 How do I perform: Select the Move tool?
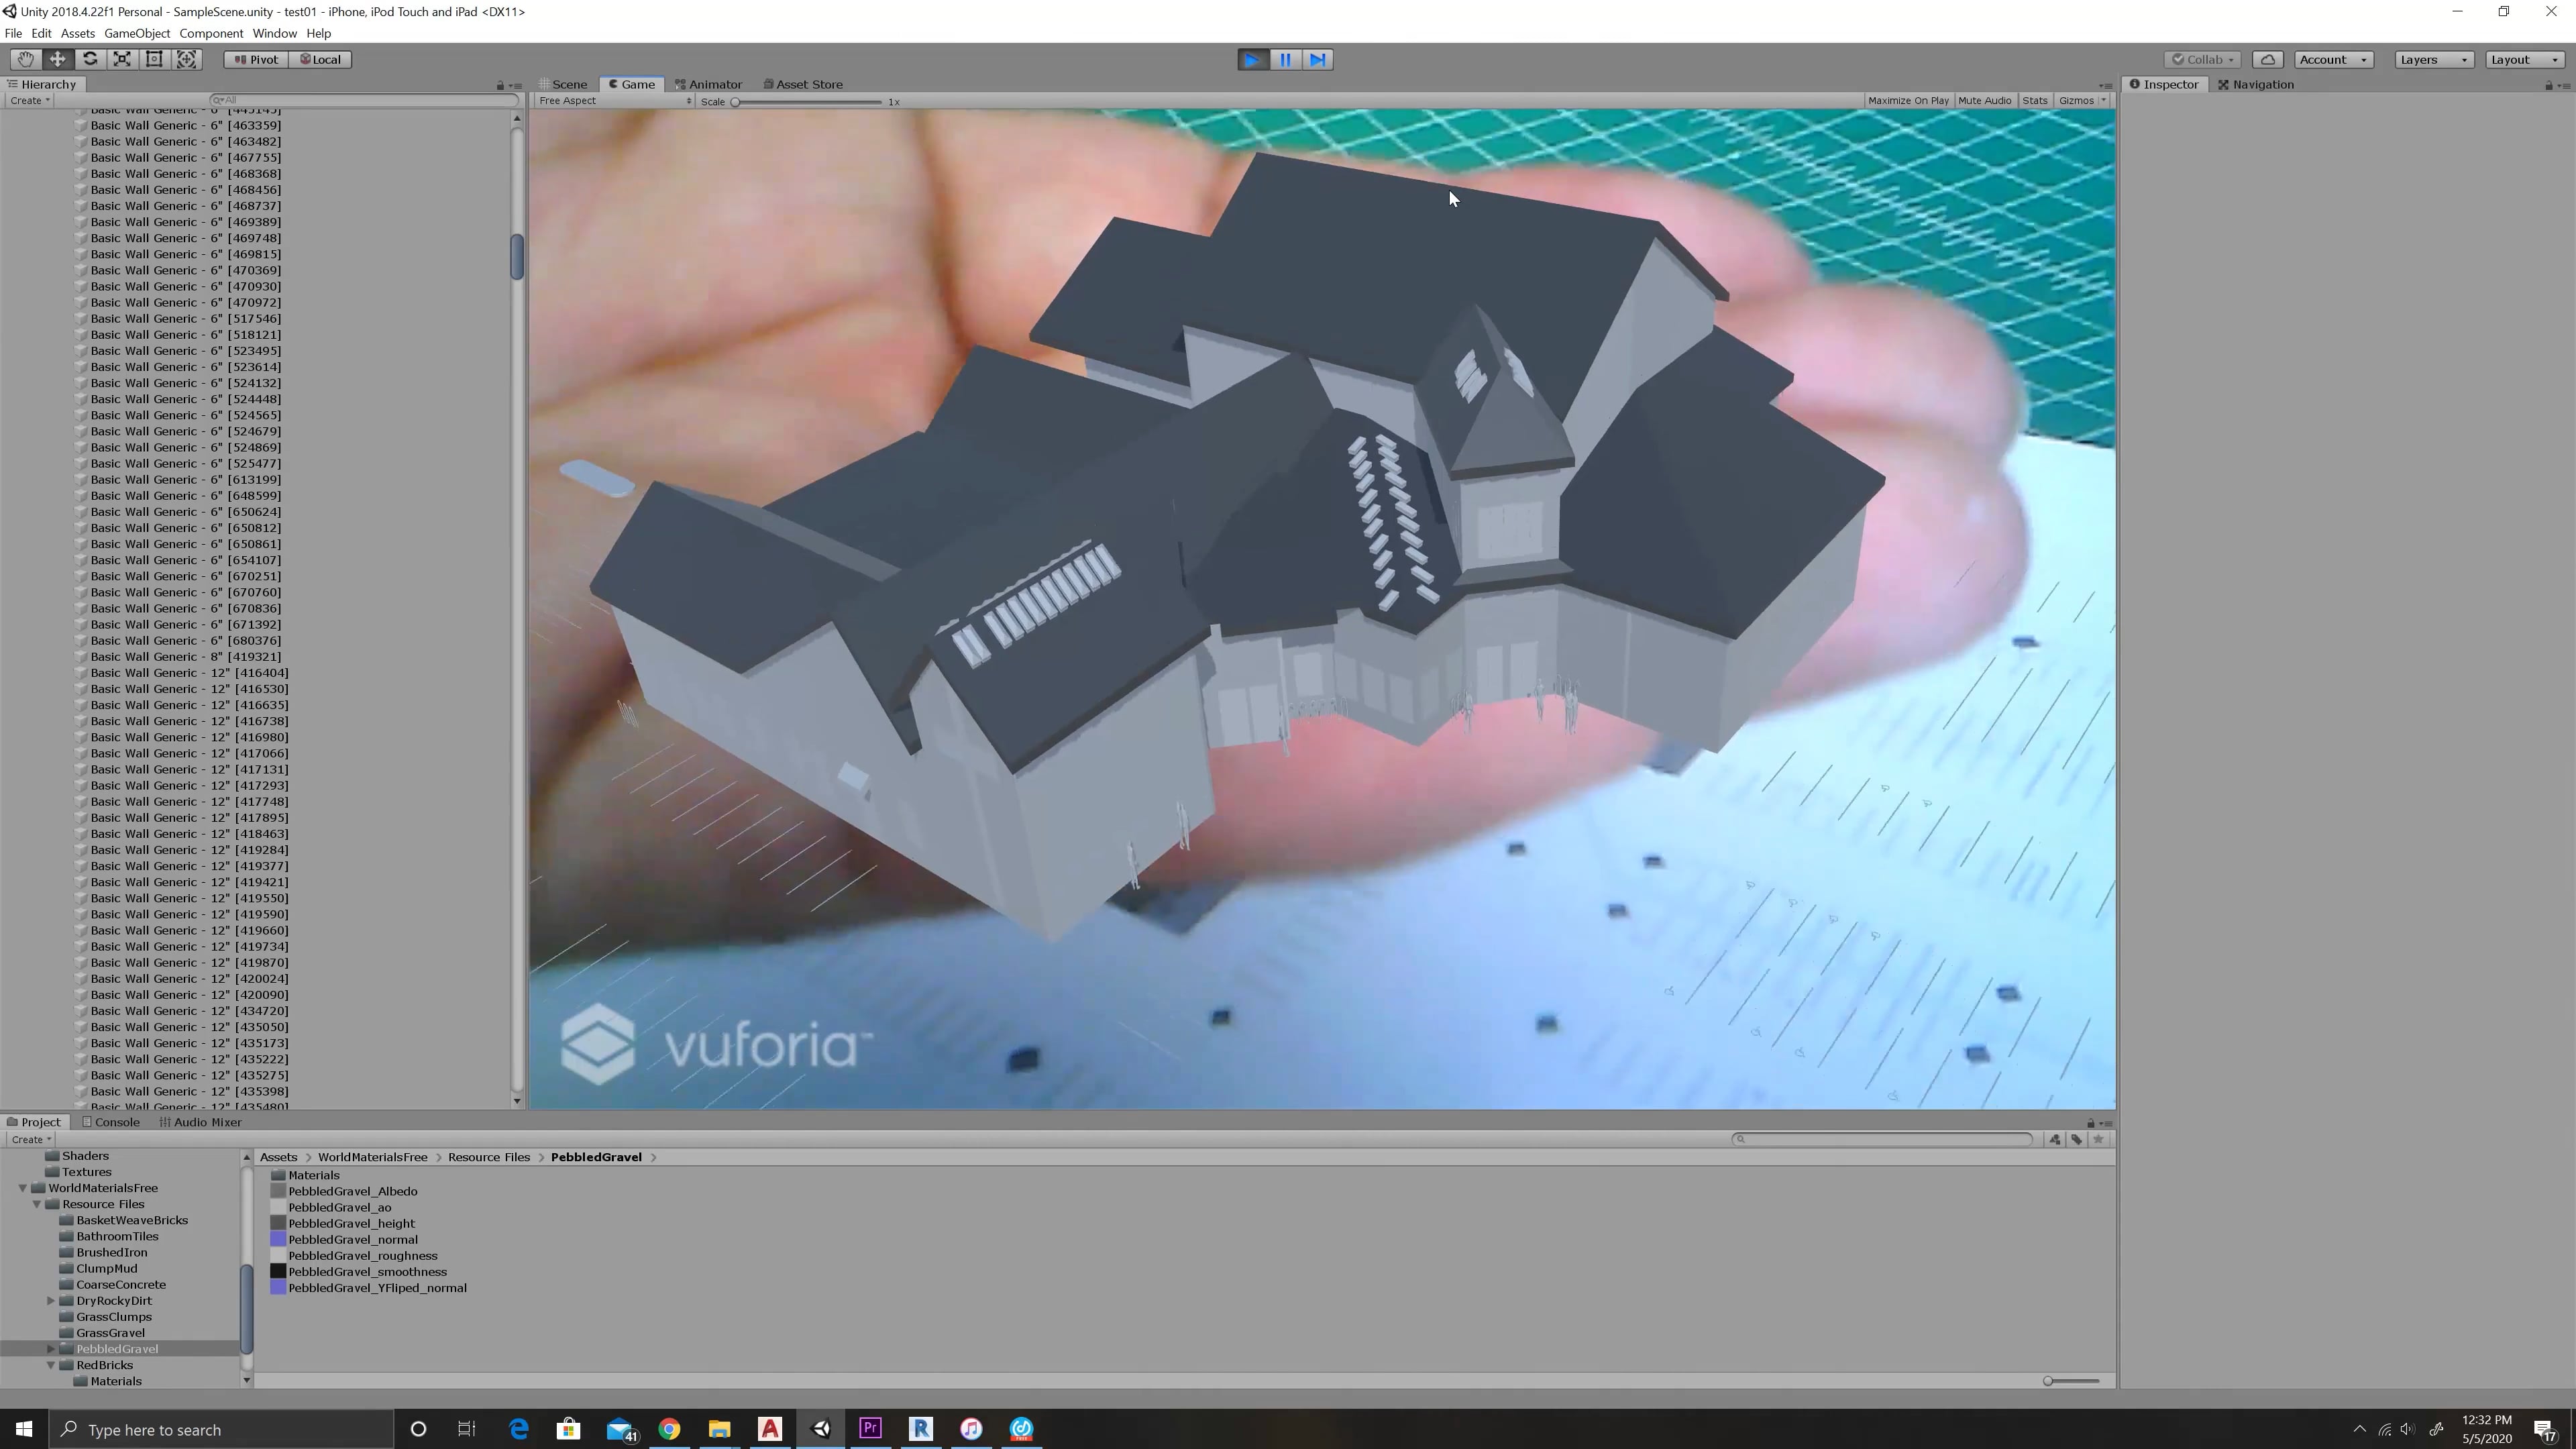click(57, 59)
